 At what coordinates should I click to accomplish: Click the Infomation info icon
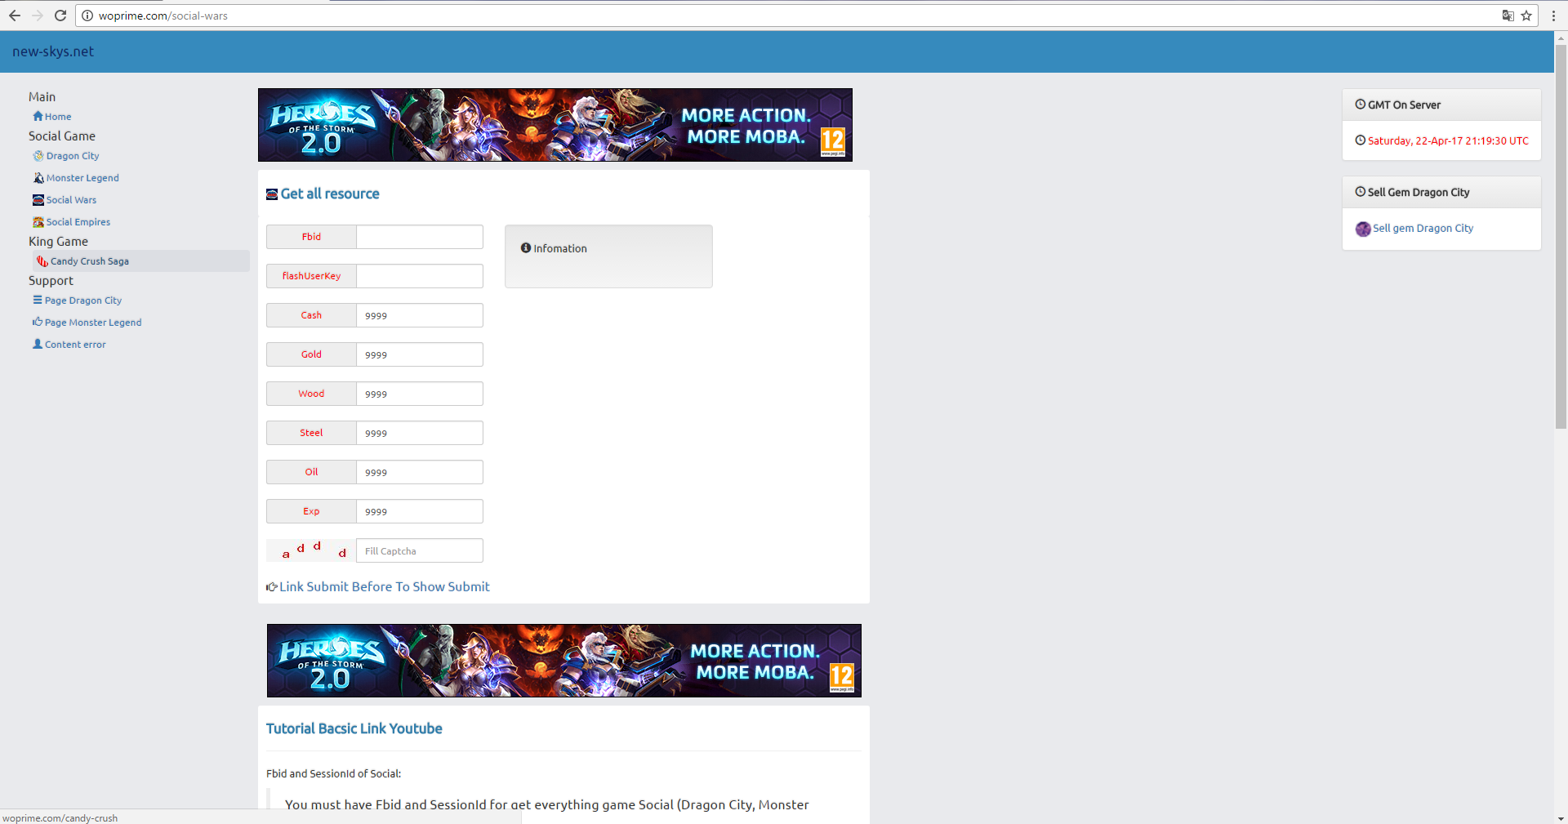tap(526, 248)
